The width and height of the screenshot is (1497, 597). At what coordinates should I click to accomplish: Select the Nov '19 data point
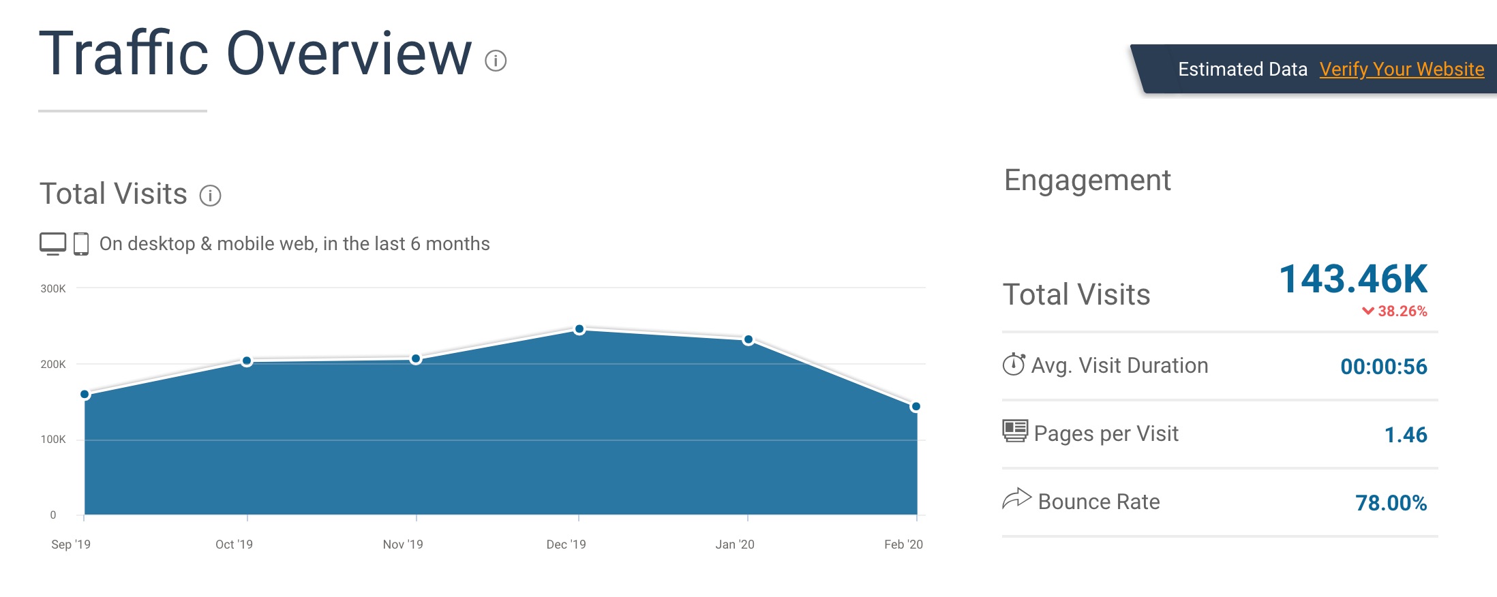click(416, 358)
